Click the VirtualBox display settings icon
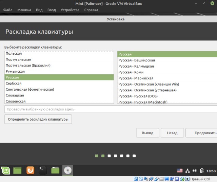 tap(166, 179)
